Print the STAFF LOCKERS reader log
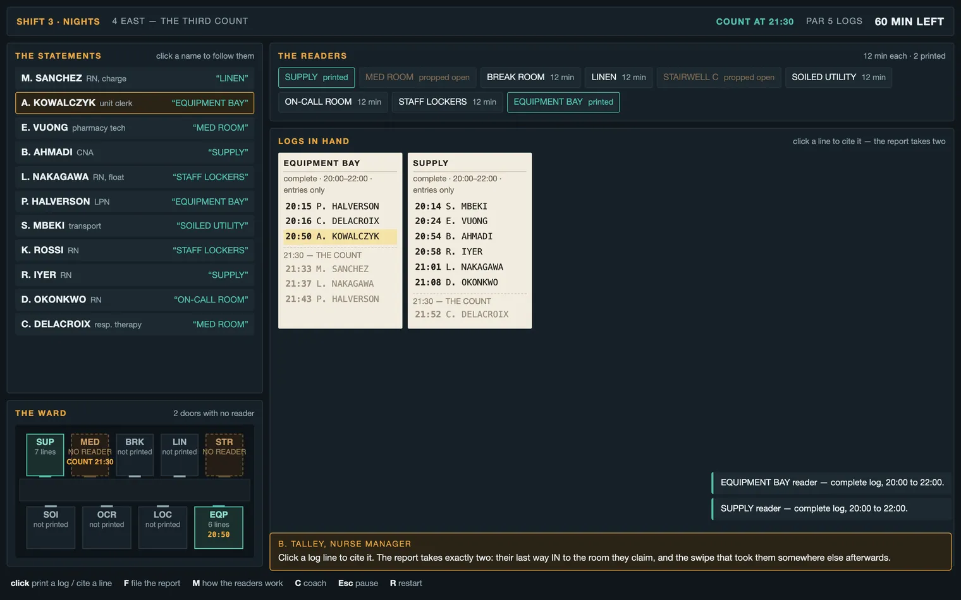Image resolution: width=961 pixels, height=600 pixels. click(x=447, y=102)
